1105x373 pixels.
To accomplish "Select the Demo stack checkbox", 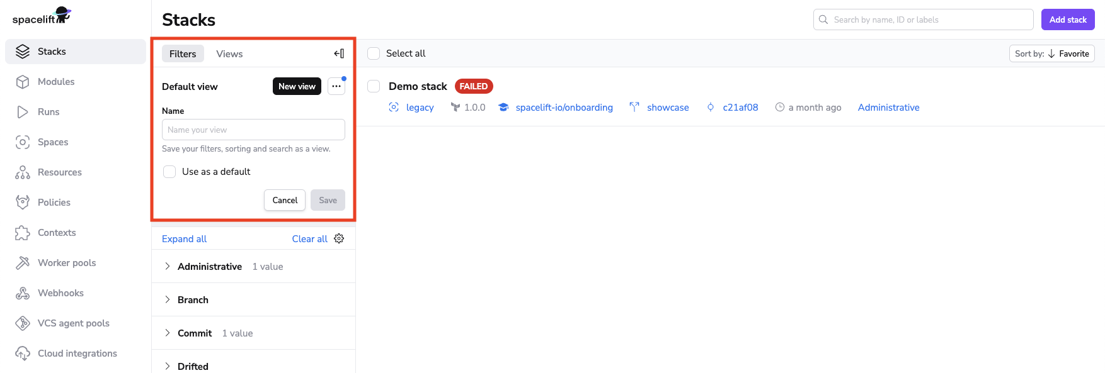I will click(x=374, y=86).
